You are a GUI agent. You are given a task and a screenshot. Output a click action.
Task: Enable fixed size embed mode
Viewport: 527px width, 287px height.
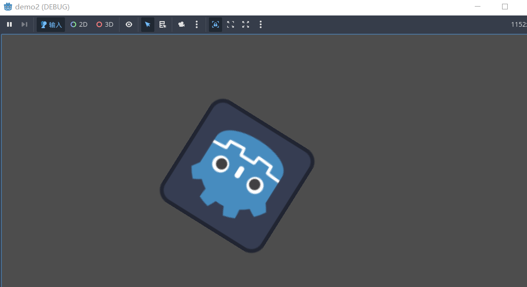pos(216,24)
